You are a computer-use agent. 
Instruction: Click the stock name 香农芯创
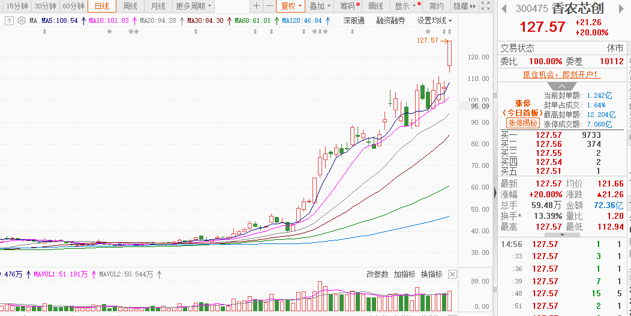[x=577, y=8]
